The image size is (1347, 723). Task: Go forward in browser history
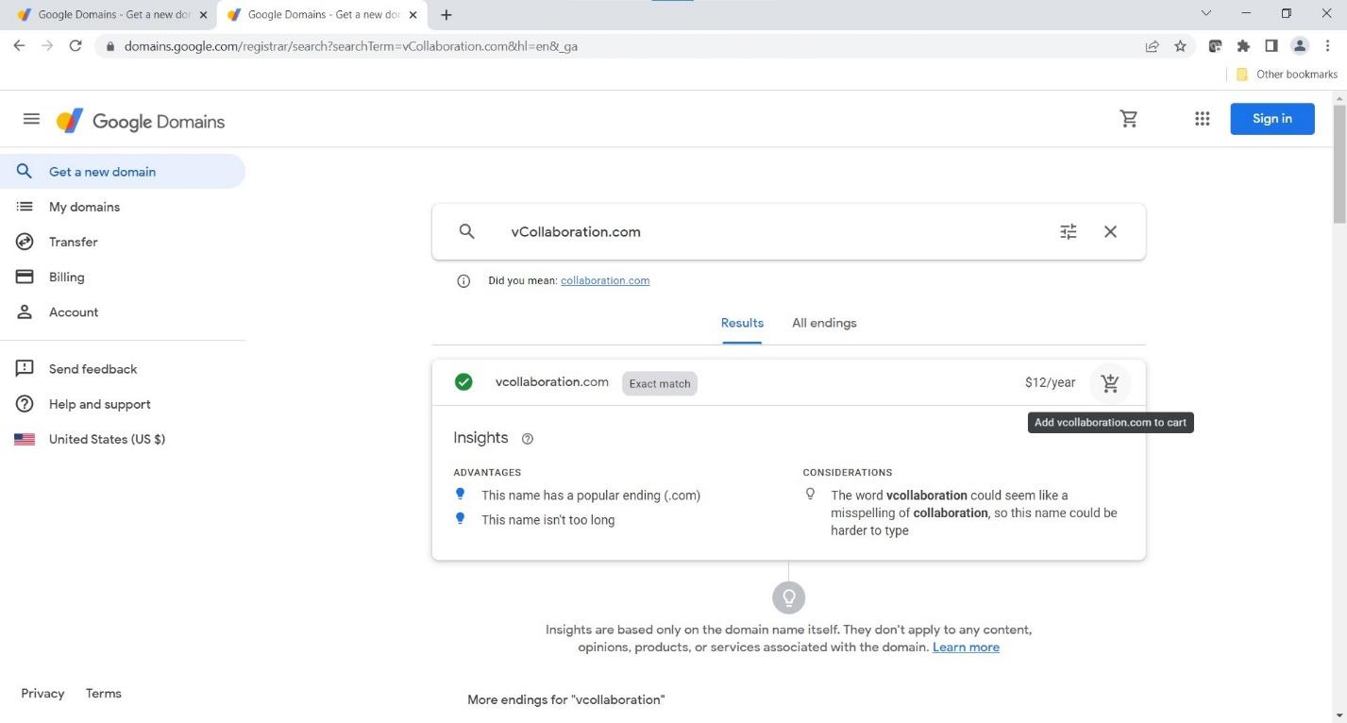(47, 45)
